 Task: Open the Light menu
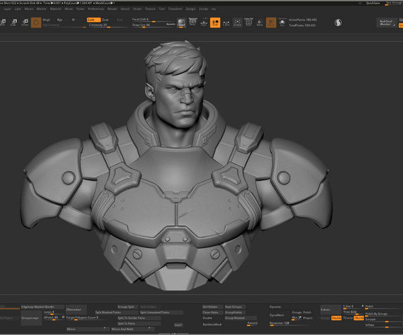17,9
